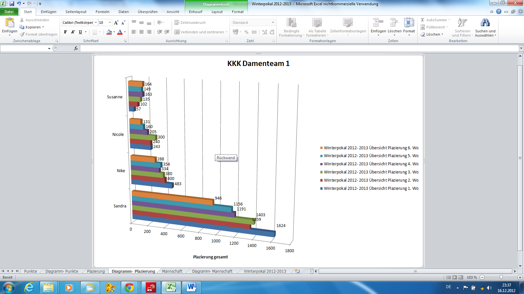The image size is (524, 294).
Task: Toggle bold formatting button
Action: coord(65,32)
